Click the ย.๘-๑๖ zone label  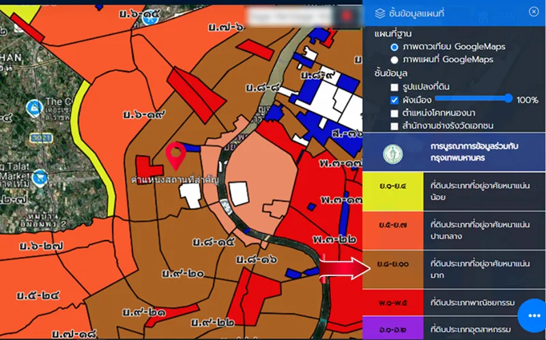click(x=257, y=259)
